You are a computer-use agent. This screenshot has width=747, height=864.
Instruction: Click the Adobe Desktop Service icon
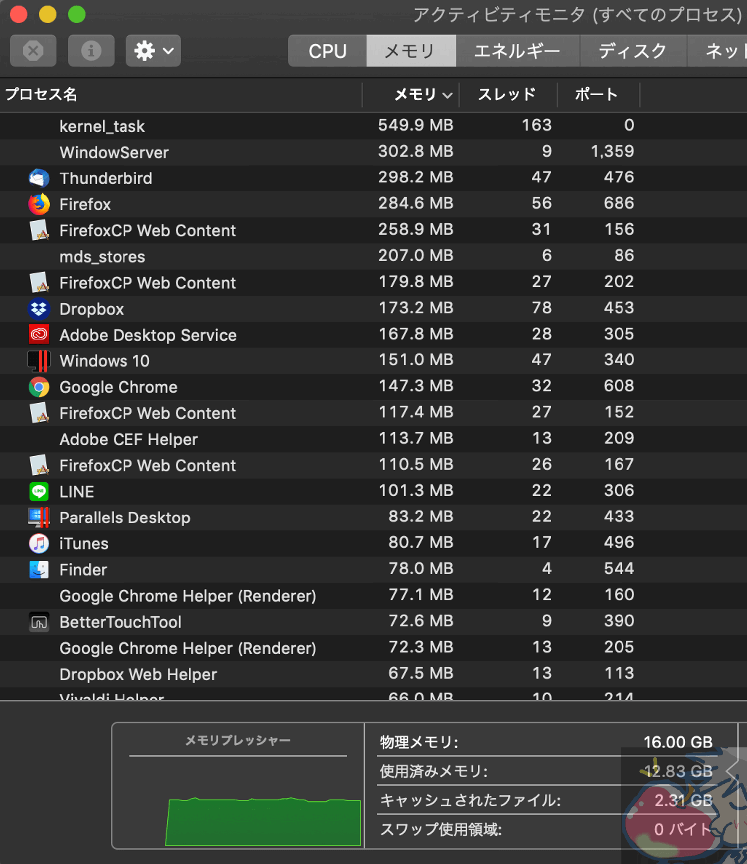point(39,335)
